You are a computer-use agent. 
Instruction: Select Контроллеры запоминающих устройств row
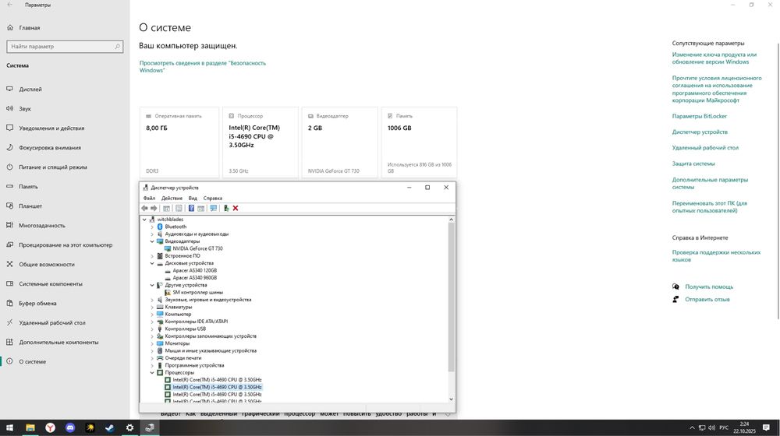point(211,336)
